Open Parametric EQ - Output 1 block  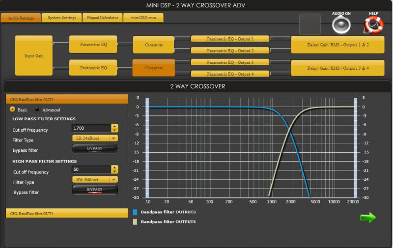click(230, 39)
